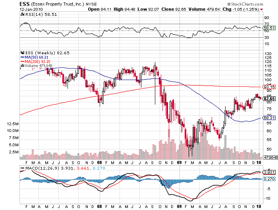Click the Volume 479,648 legend label
The image size is (278, 210).
39,66
